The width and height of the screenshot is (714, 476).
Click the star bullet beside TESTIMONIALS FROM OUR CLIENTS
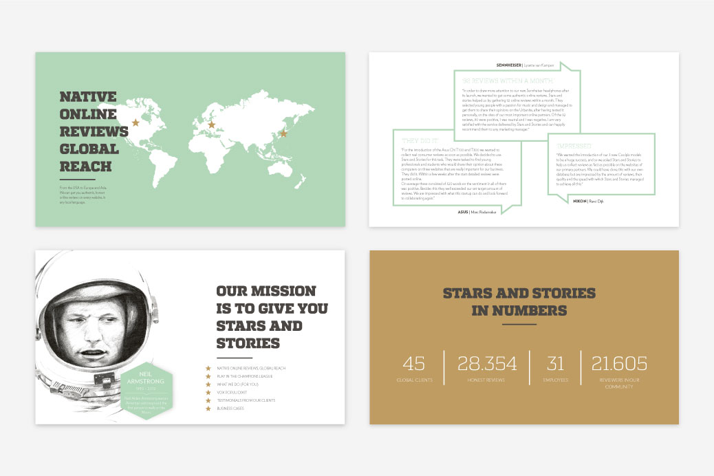tap(207, 400)
